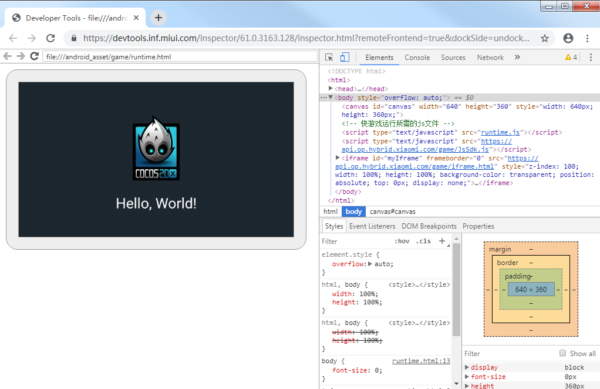Click the Styles pane scrollbar thumb
600x389 pixels.
(456, 290)
